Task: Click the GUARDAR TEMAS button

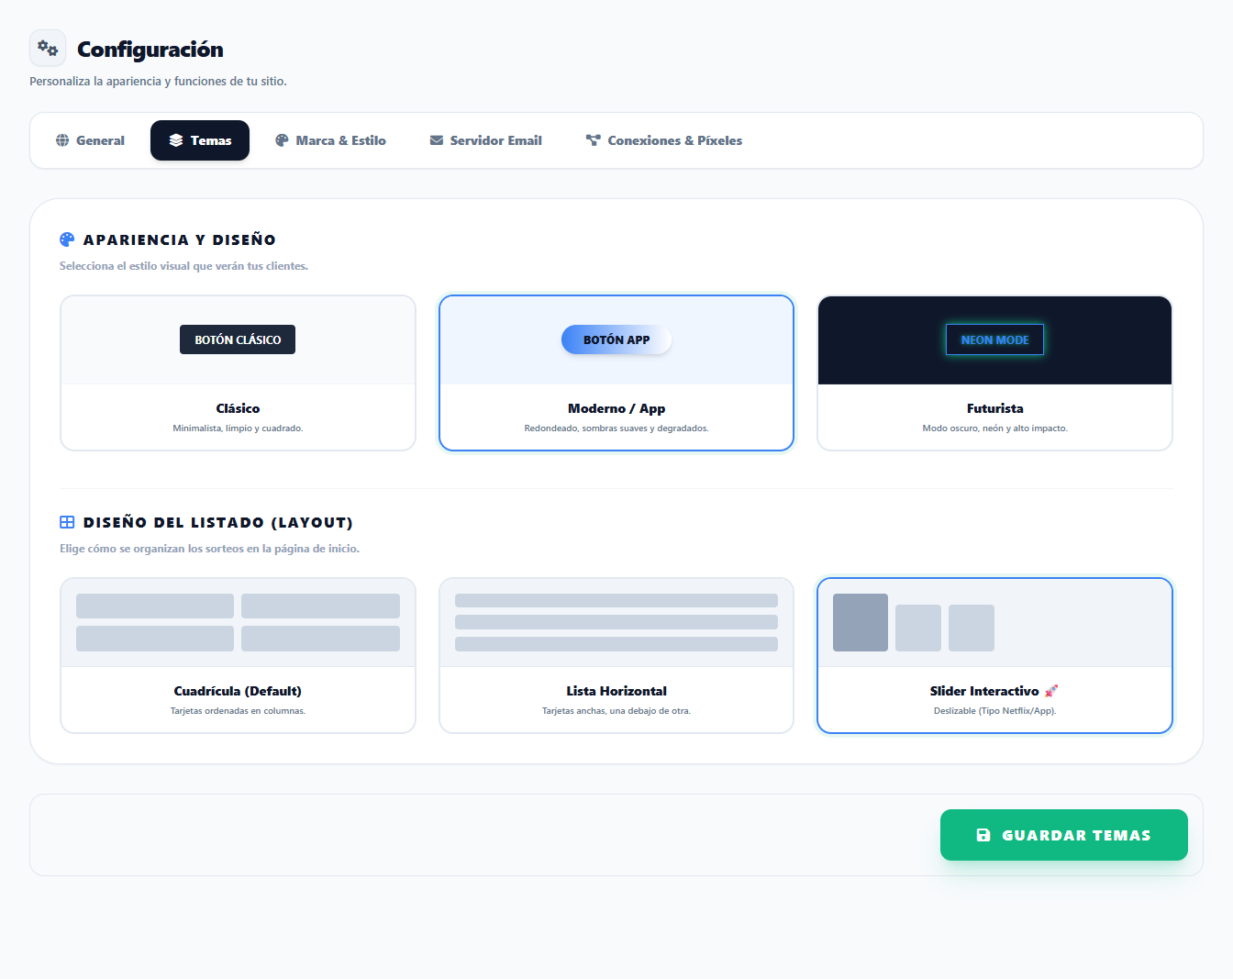Action: click(x=1063, y=835)
